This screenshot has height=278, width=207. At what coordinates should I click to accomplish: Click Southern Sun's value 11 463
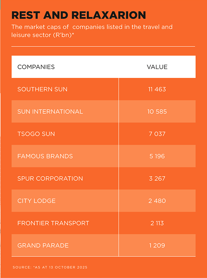[x=157, y=89]
